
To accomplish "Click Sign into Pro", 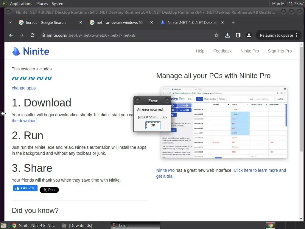I will (279, 51).
